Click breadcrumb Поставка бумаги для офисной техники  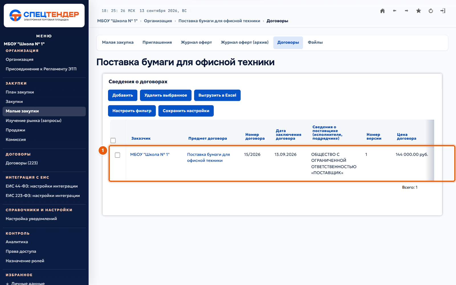[x=219, y=21]
